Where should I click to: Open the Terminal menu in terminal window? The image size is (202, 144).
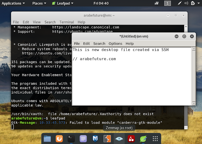[67, 22]
